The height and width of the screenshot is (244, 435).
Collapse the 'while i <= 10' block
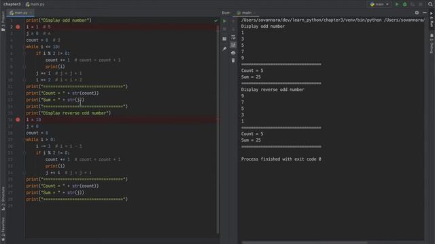24,47
